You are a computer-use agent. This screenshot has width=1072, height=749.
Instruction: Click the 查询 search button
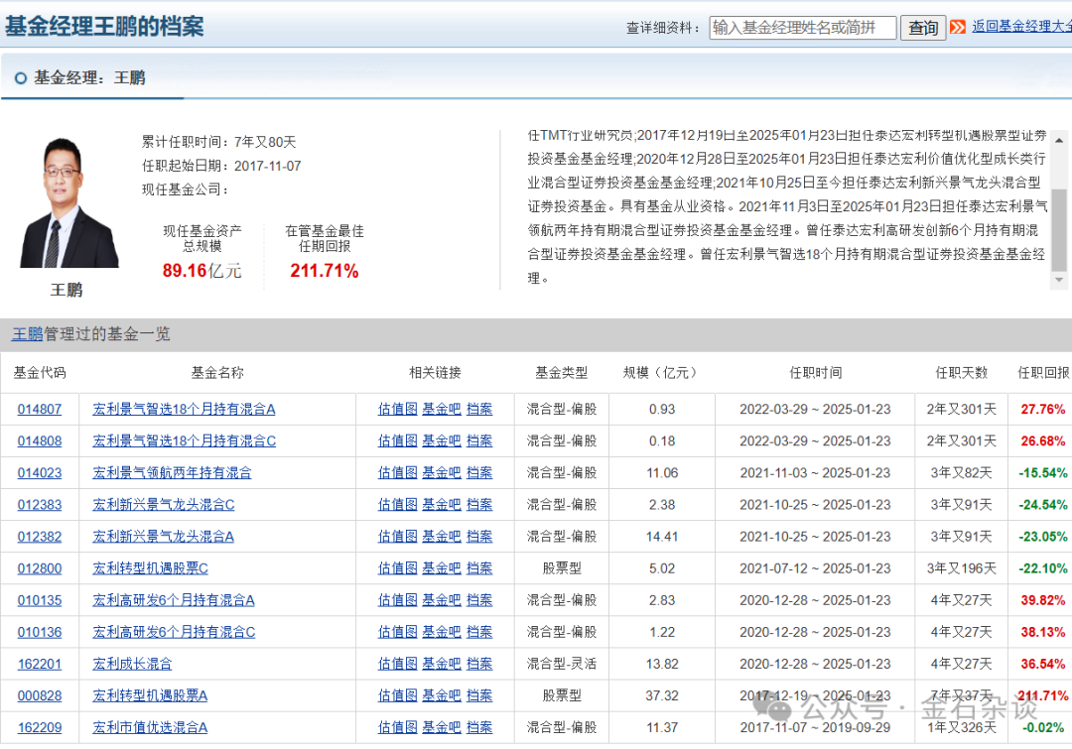[x=923, y=28]
